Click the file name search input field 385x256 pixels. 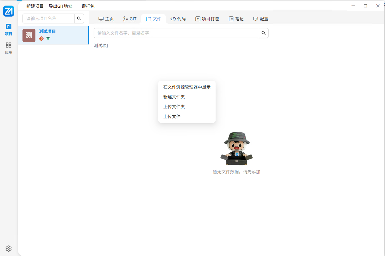pos(176,33)
